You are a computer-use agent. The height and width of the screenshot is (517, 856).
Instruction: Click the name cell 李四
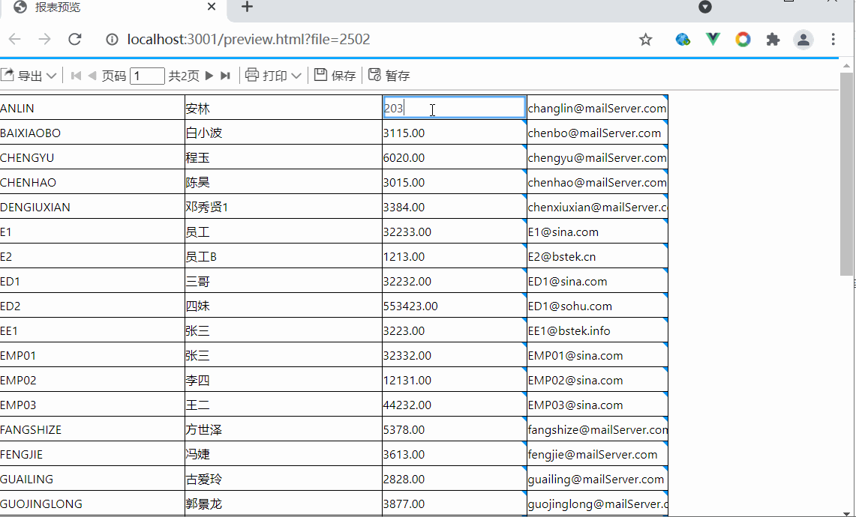(284, 380)
